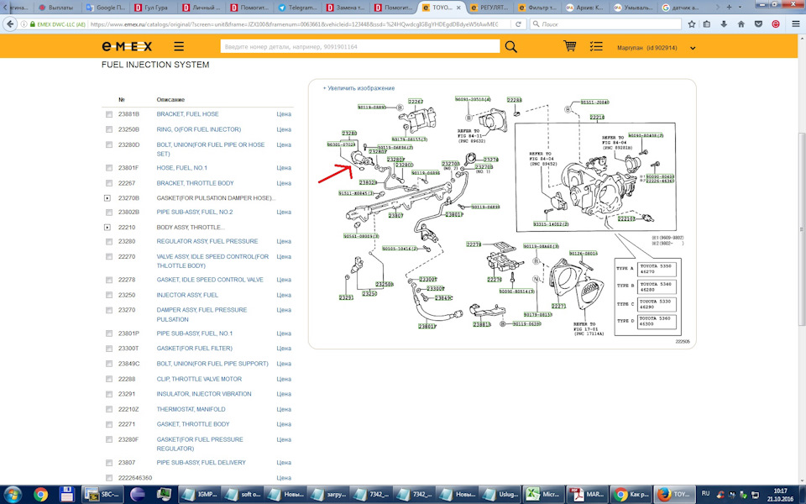
Task: Focus the part number search field
Action: pos(357,47)
